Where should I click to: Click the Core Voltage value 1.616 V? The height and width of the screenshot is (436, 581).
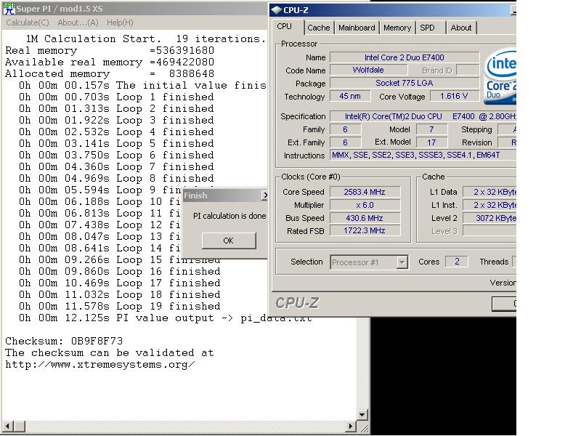pos(455,96)
